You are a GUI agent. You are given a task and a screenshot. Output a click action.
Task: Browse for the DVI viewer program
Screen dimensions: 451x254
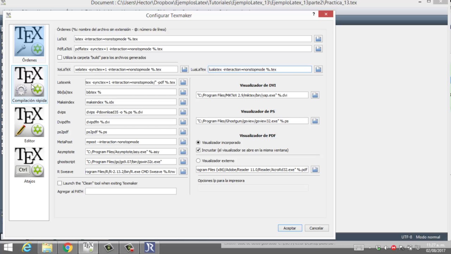(x=315, y=95)
